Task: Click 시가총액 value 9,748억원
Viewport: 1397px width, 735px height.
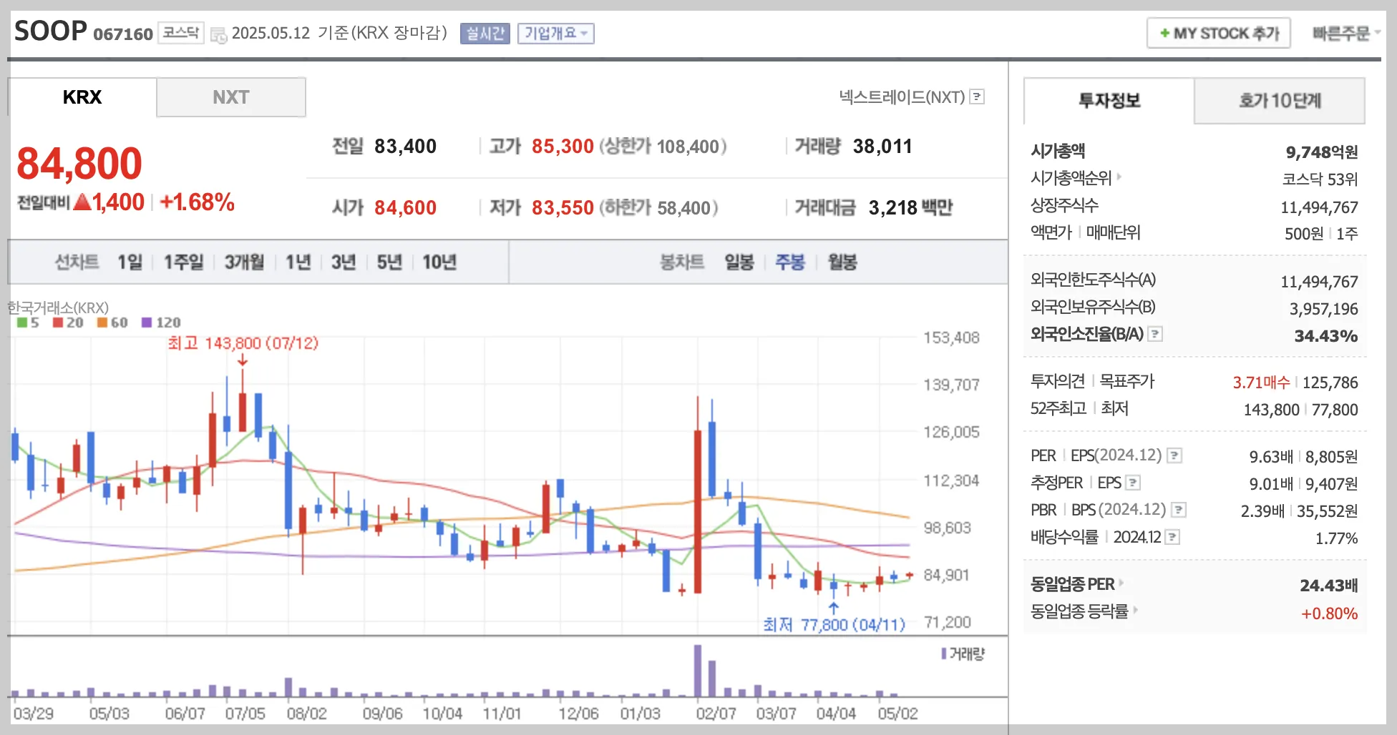Action: (x=1322, y=152)
